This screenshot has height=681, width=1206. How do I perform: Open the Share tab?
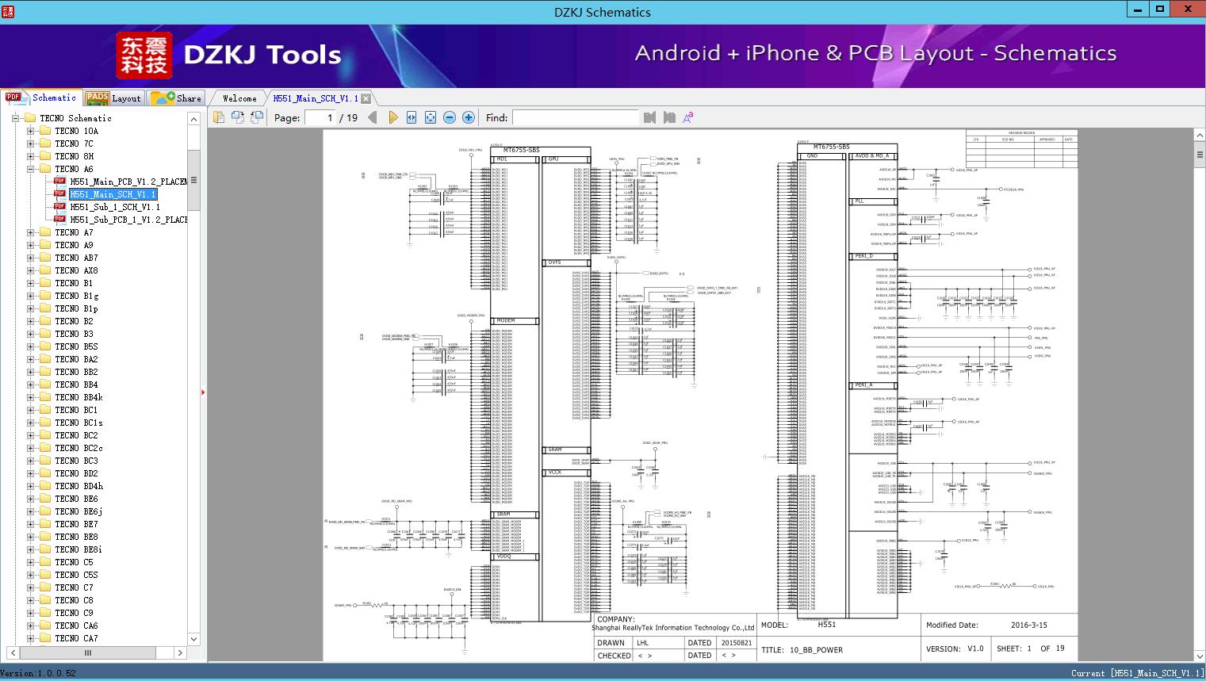click(176, 98)
